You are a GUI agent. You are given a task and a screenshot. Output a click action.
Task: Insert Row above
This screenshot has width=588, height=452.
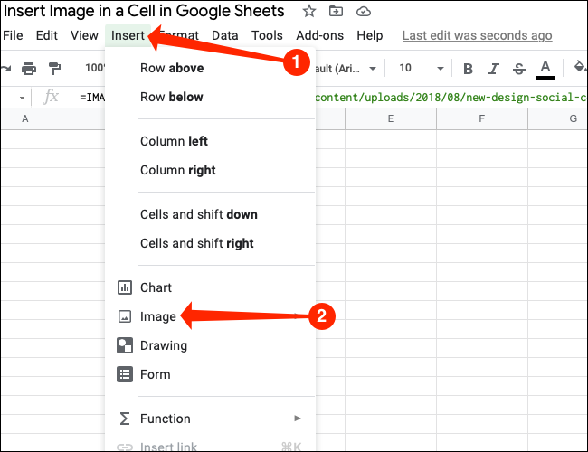pos(172,68)
